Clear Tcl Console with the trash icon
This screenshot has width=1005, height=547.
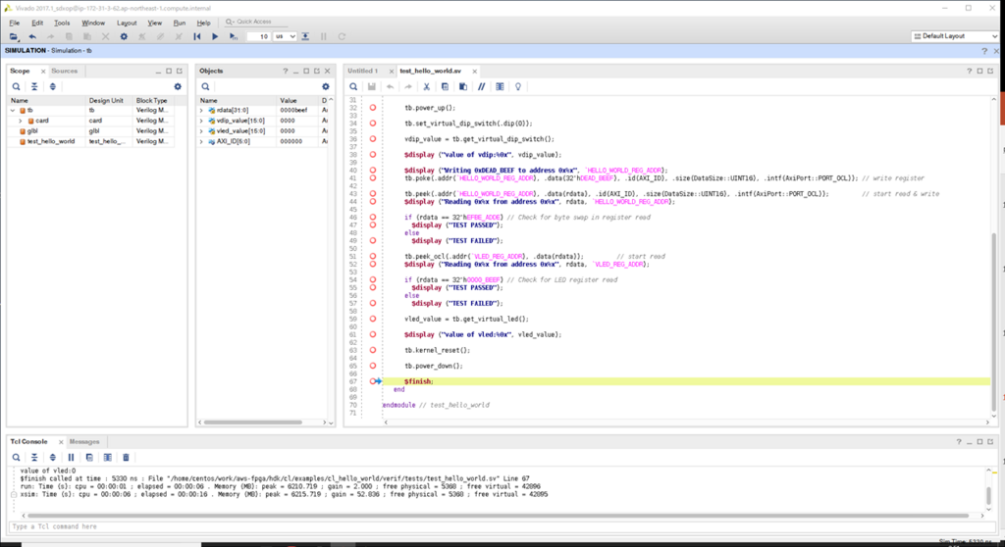pyautogui.click(x=126, y=458)
